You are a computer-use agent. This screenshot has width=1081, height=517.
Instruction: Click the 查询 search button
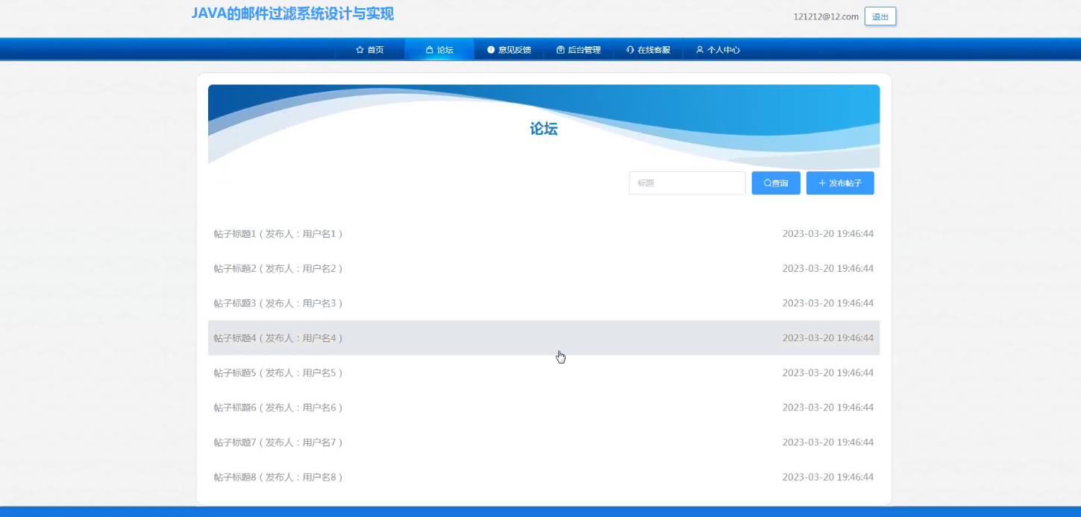point(776,183)
